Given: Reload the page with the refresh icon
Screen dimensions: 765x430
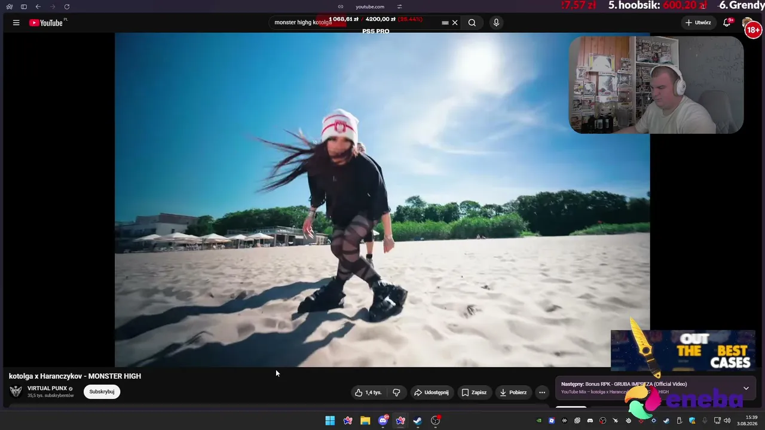Looking at the screenshot, I should pyautogui.click(x=67, y=7).
